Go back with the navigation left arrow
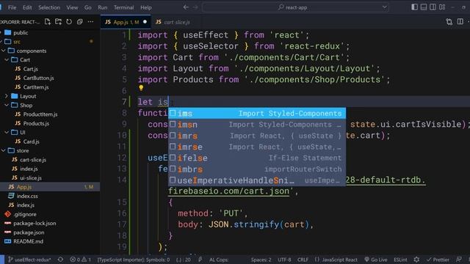The width and height of the screenshot is (470, 264). (186, 7)
